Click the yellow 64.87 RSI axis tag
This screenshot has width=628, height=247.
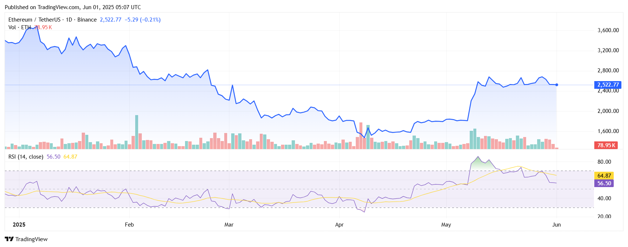point(604,176)
